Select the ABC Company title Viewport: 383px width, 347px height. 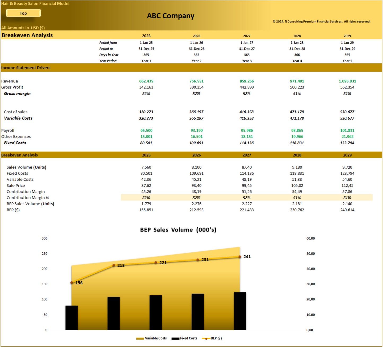point(170,16)
